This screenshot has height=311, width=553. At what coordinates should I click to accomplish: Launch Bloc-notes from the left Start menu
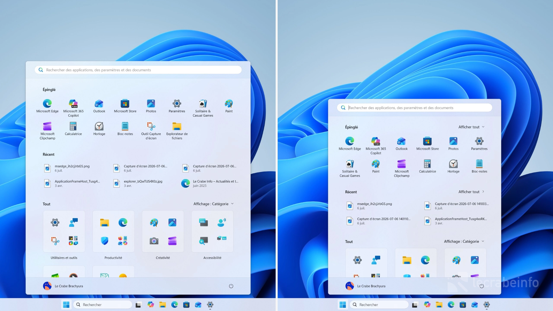coord(125,129)
